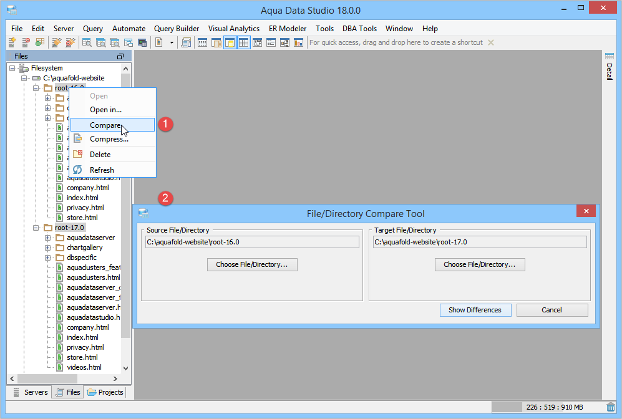
Task: Collapse the C:\aquafold-website node
Action: pos(24,78)
